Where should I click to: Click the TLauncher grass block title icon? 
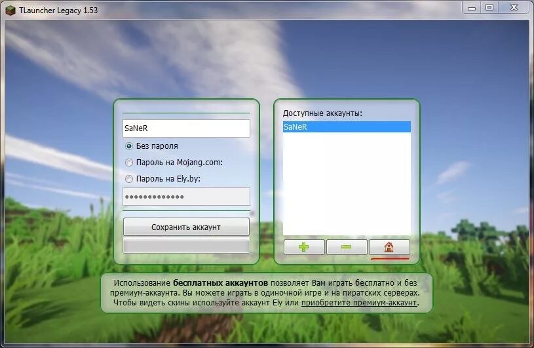[x=10, y=10]
